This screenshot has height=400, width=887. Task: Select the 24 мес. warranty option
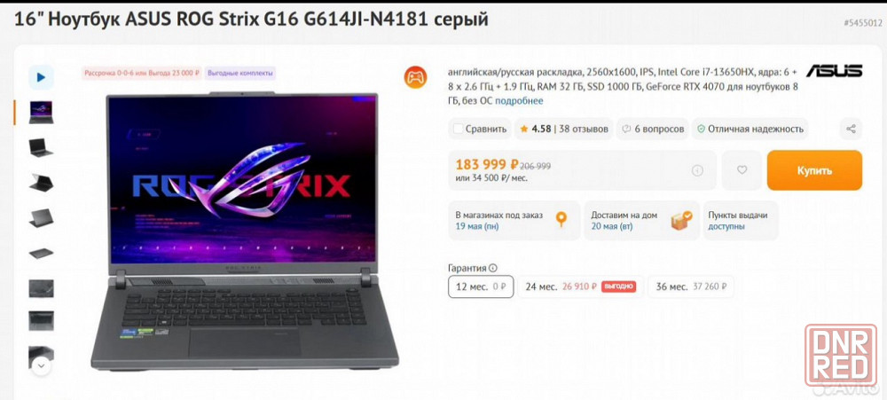[581, 286]
